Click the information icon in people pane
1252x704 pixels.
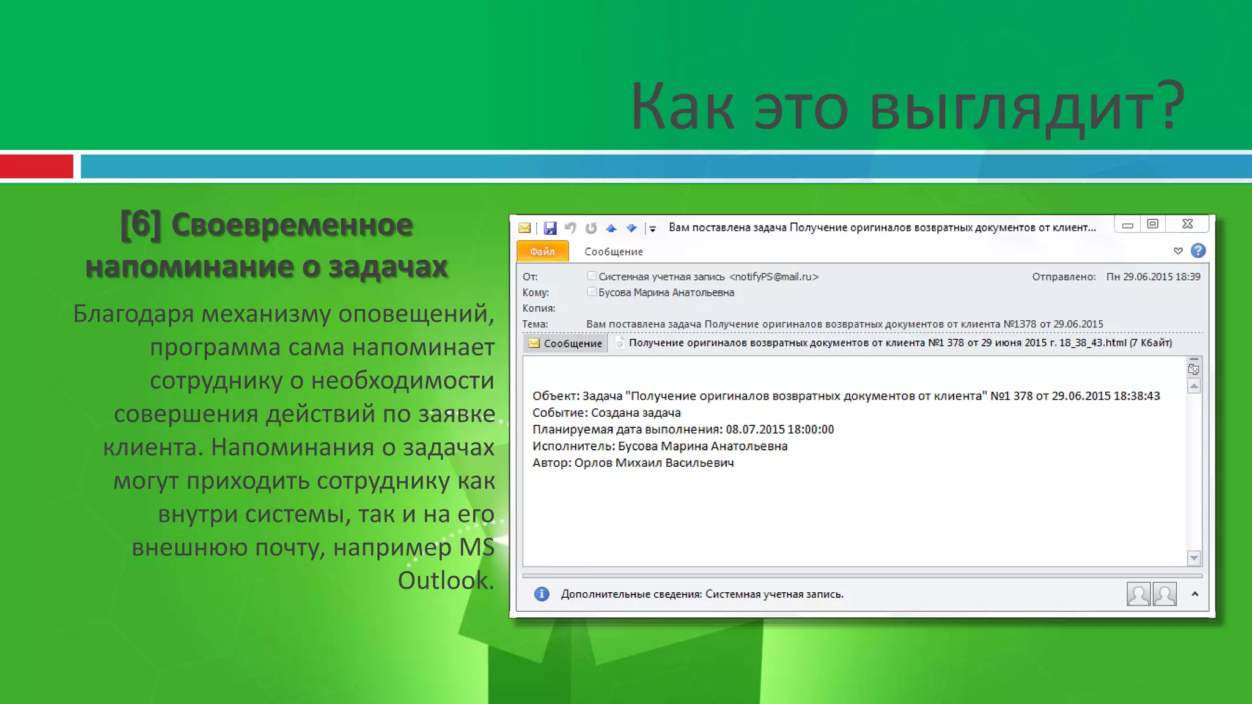(x=542, y=594)
